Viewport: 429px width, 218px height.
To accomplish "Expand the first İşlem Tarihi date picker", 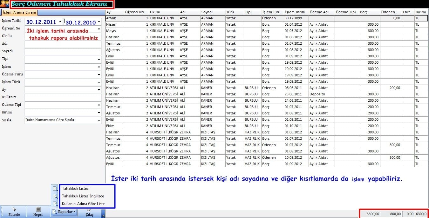I will coord(60,22).
